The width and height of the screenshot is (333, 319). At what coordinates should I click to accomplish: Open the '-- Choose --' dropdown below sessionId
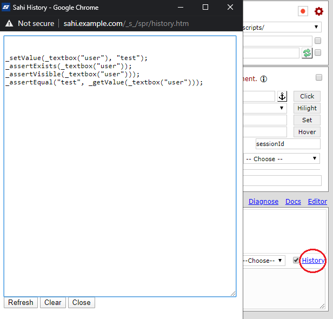[282, 159]
